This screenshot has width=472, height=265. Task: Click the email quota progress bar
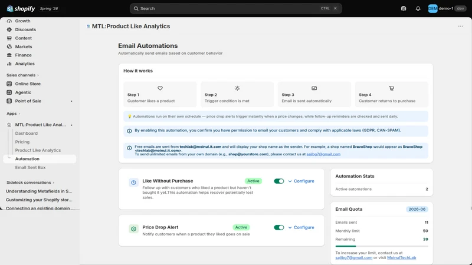[x=382, y=246]
